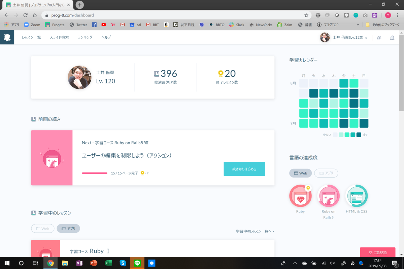This screenshot has height=269, width=404.
Task: Click the lesson progress bar
Action: 95,173
